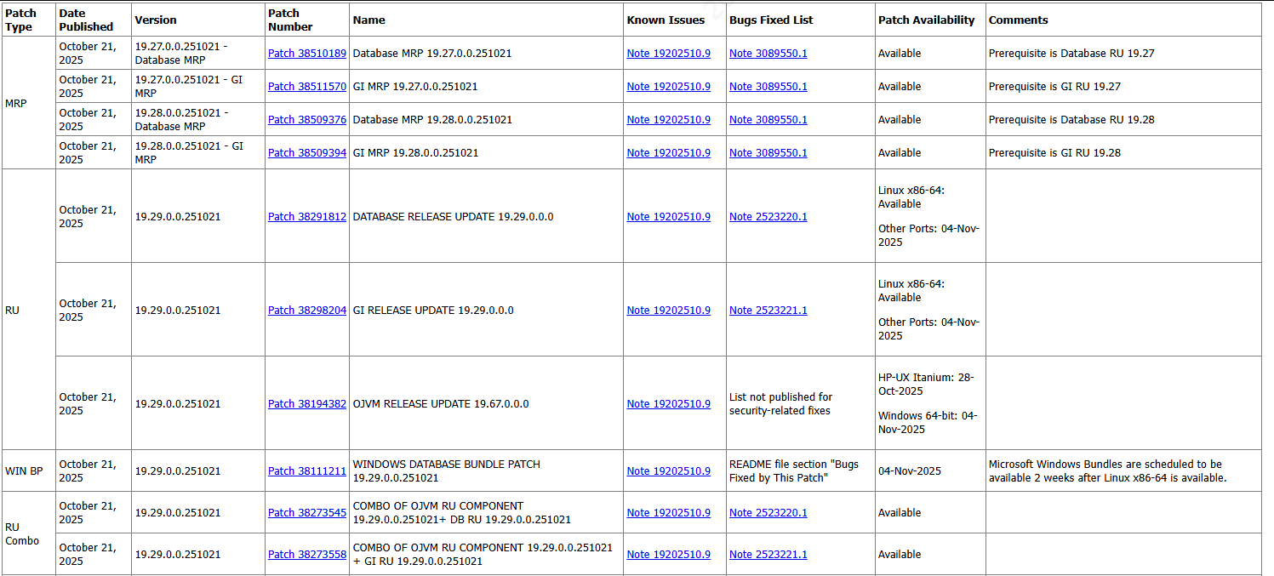
Task: Open Note 2523221.1 in Patch 38273558 row
Action: tap(768, 555)
